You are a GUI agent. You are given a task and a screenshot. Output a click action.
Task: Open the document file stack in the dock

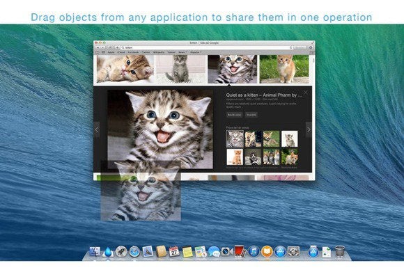coord(327,252)
